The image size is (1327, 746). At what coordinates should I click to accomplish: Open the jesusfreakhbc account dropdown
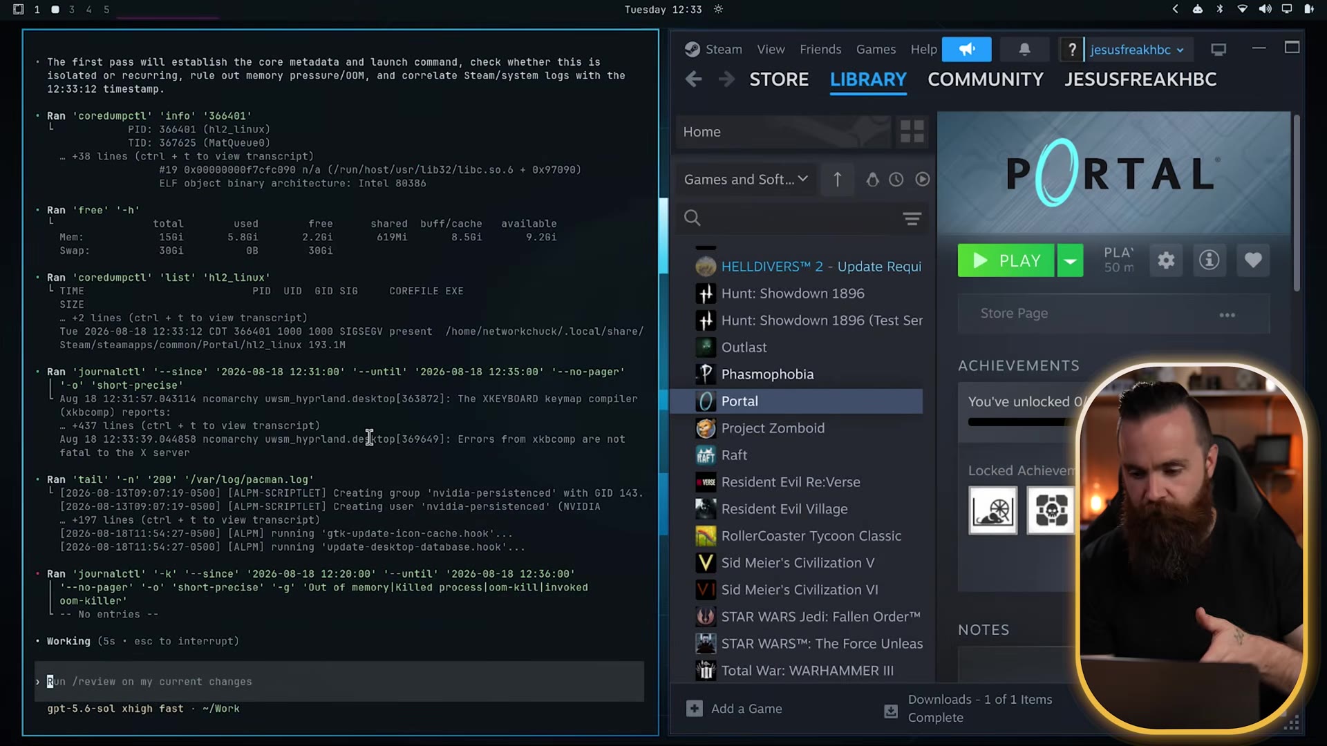[1137, 50]
